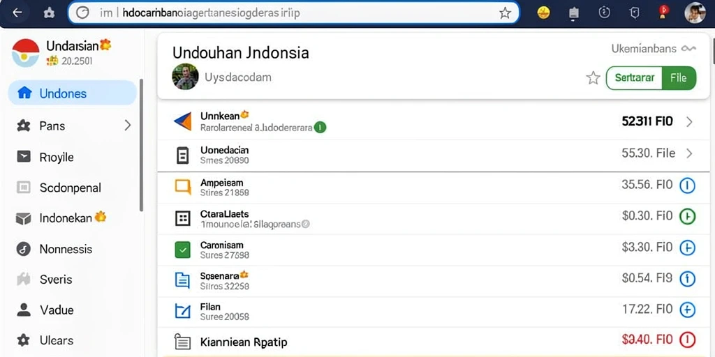This screenshot has width=715, height=357.
Task: Open the Ampeisam list entry
Action: coord(434,188)
